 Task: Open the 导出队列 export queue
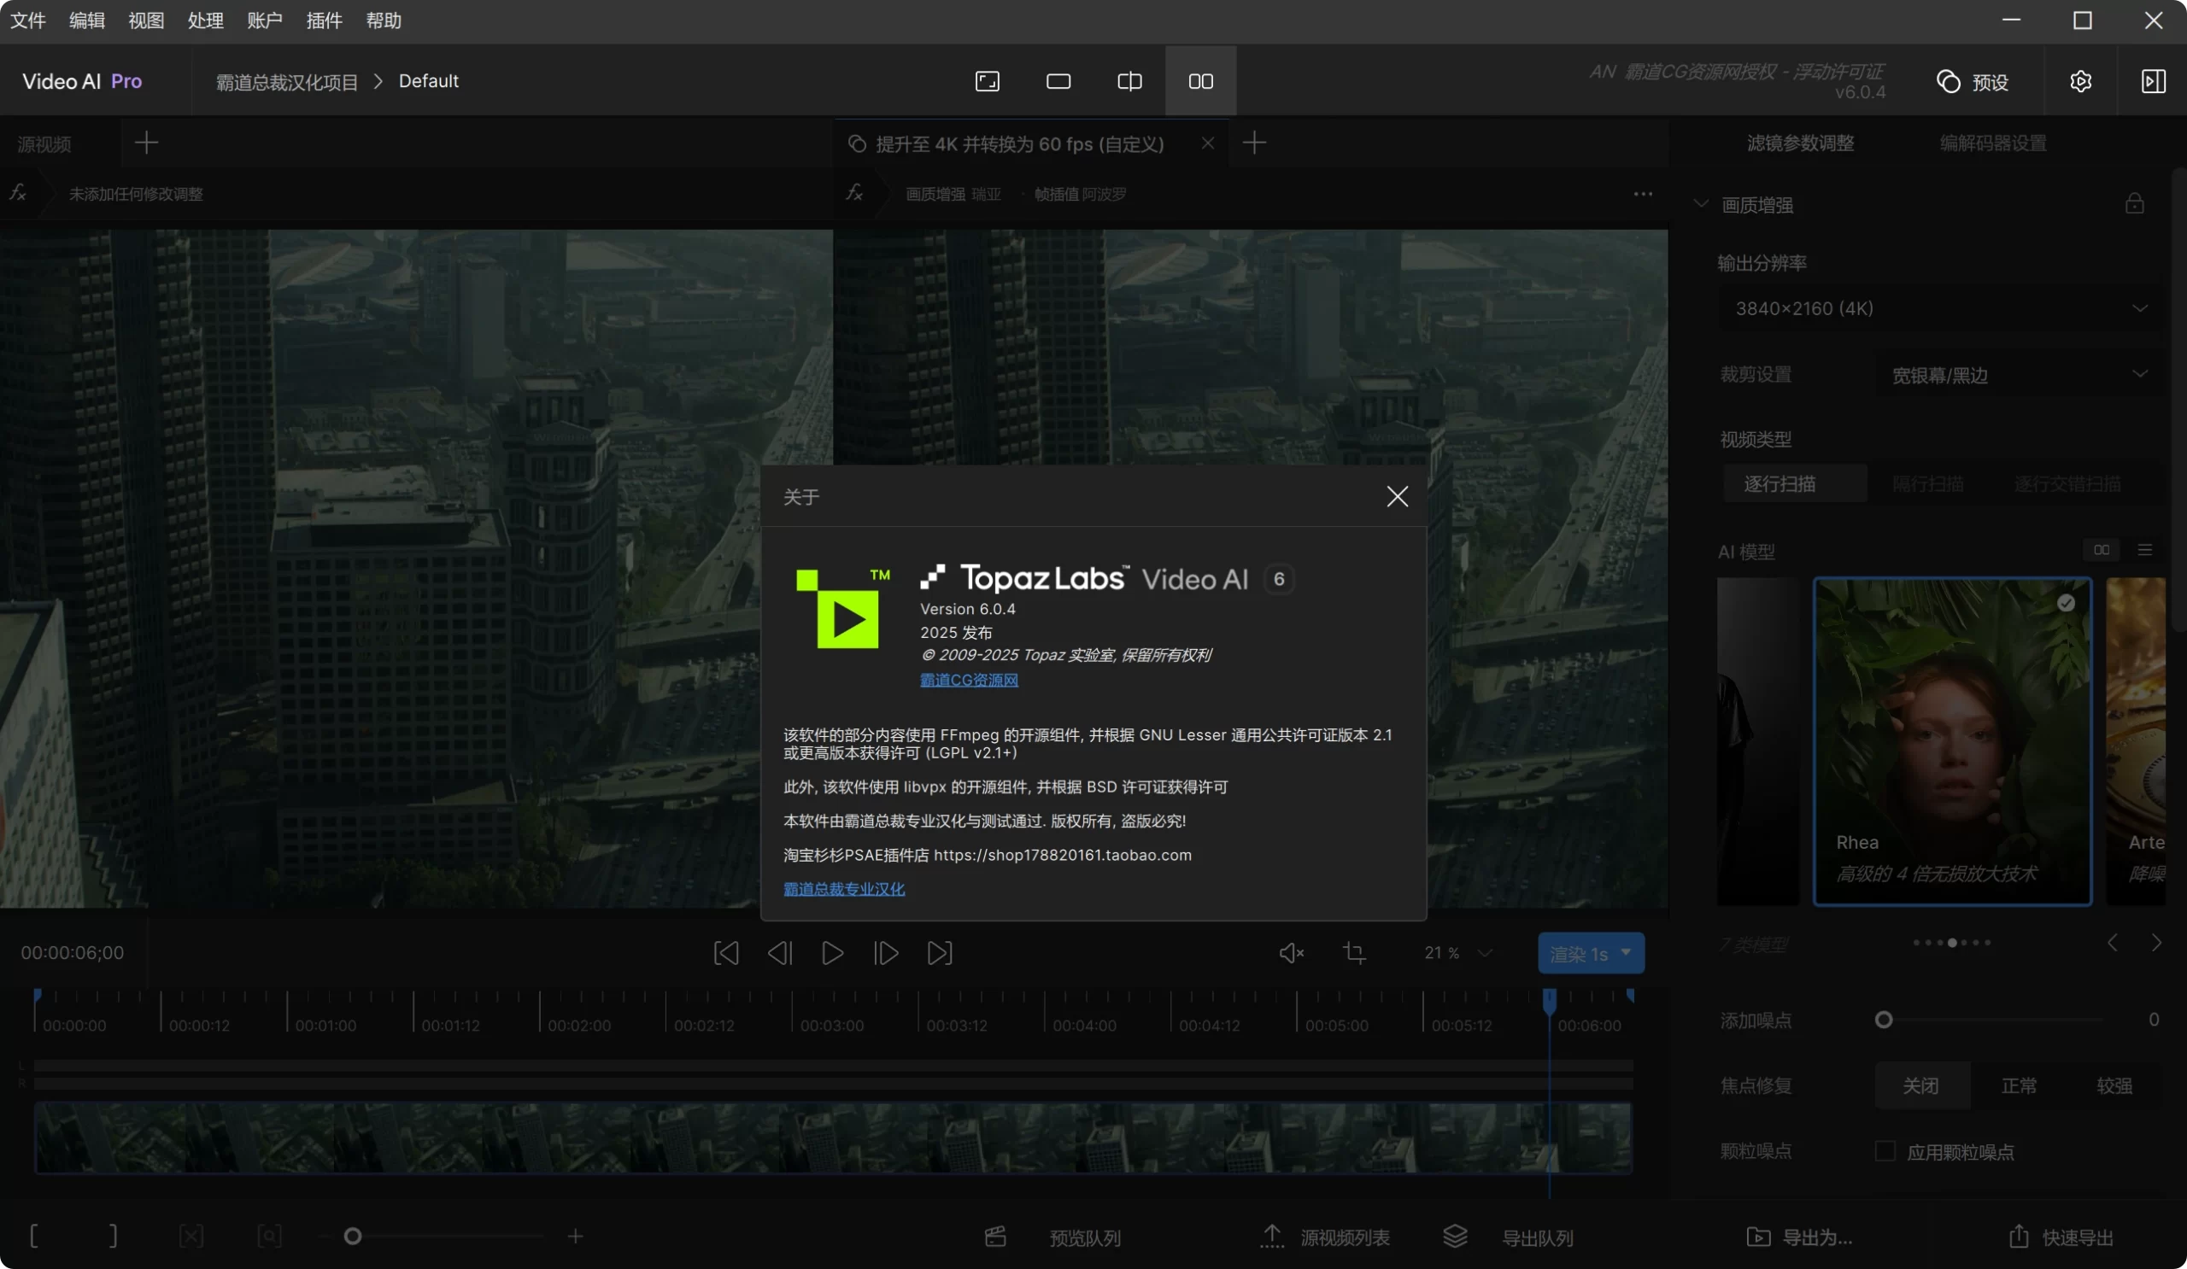tap(1509, 1237)
